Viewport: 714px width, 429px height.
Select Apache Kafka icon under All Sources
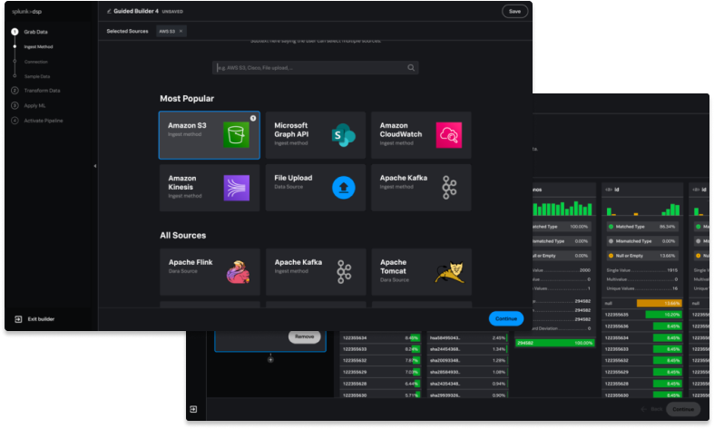pos(344,272)
